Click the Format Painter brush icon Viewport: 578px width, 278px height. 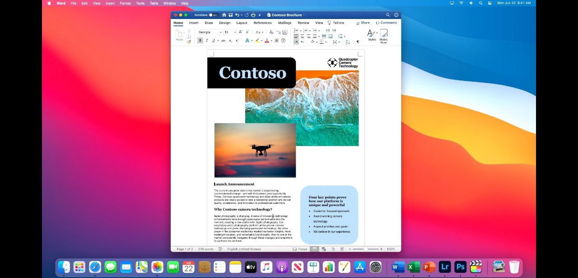click(x=189, y=41)
